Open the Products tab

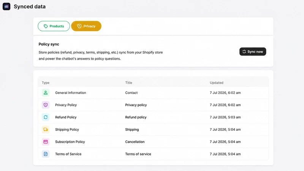pos(54,26)
